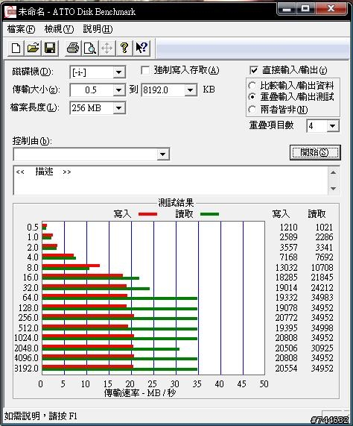Click the read value 34983

tap(322, 298)
